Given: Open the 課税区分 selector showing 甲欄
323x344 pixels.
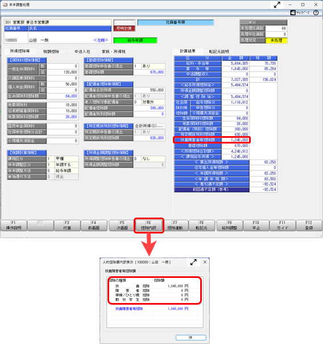Looking at the screenshot, I should click(63, 159).
